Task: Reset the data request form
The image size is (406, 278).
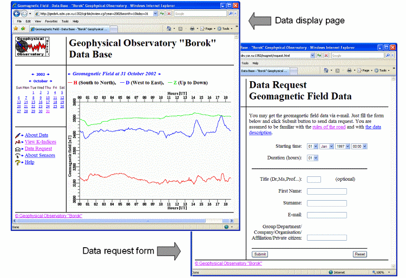Action: 359,254
